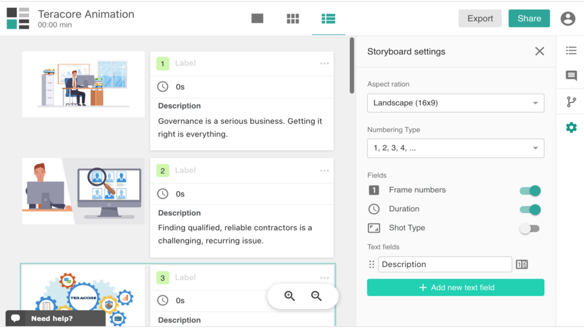The width and height of the screenshot is (584, 328).
Task: Select the office desk thumbnail of frame 1
Action: (x=83, y=85)
